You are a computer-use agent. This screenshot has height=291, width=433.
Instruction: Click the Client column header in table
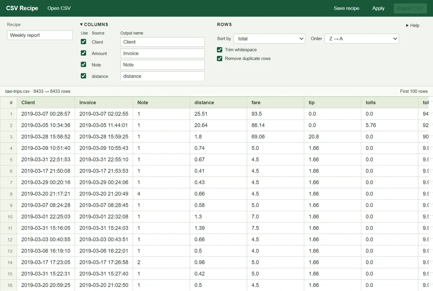(x=46, y=103)
